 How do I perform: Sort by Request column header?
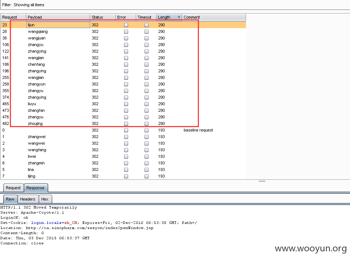point(14,17)
